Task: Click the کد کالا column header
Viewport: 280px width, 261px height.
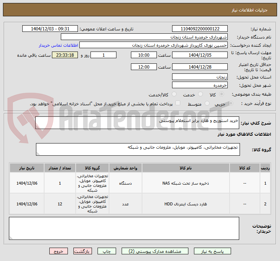Action: click(245, 168)
